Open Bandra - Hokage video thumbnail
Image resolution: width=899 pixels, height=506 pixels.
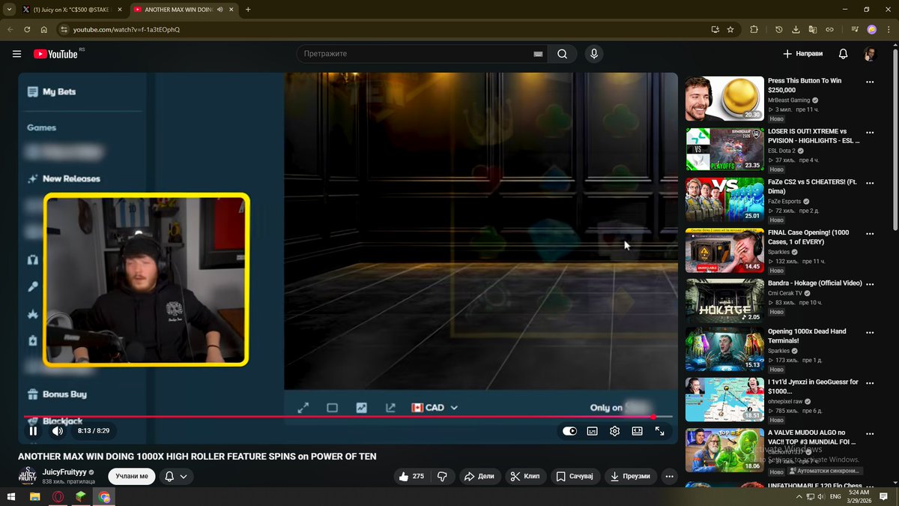(724, 301)
